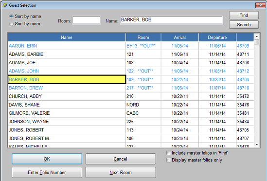Click the guest list scrollbar thumb
Screen dimensions: 267x181
(257, 42)
